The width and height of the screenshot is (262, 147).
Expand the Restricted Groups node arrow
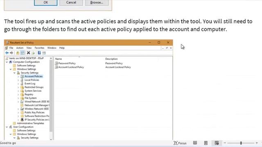coord(18,87)
